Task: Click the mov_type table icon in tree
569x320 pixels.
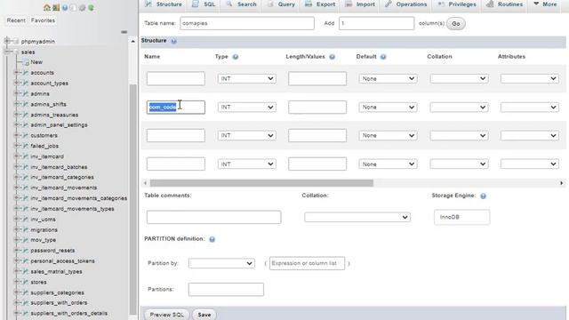Action: pyautogui.click(x=26, y=240)
